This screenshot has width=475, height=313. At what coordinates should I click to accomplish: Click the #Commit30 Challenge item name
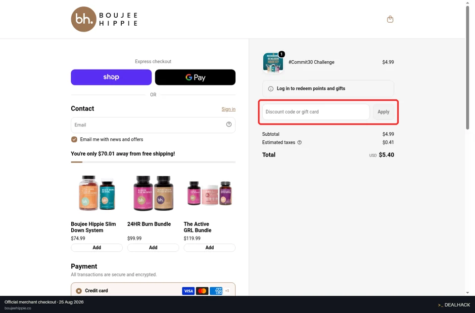[x=311, y=62]
